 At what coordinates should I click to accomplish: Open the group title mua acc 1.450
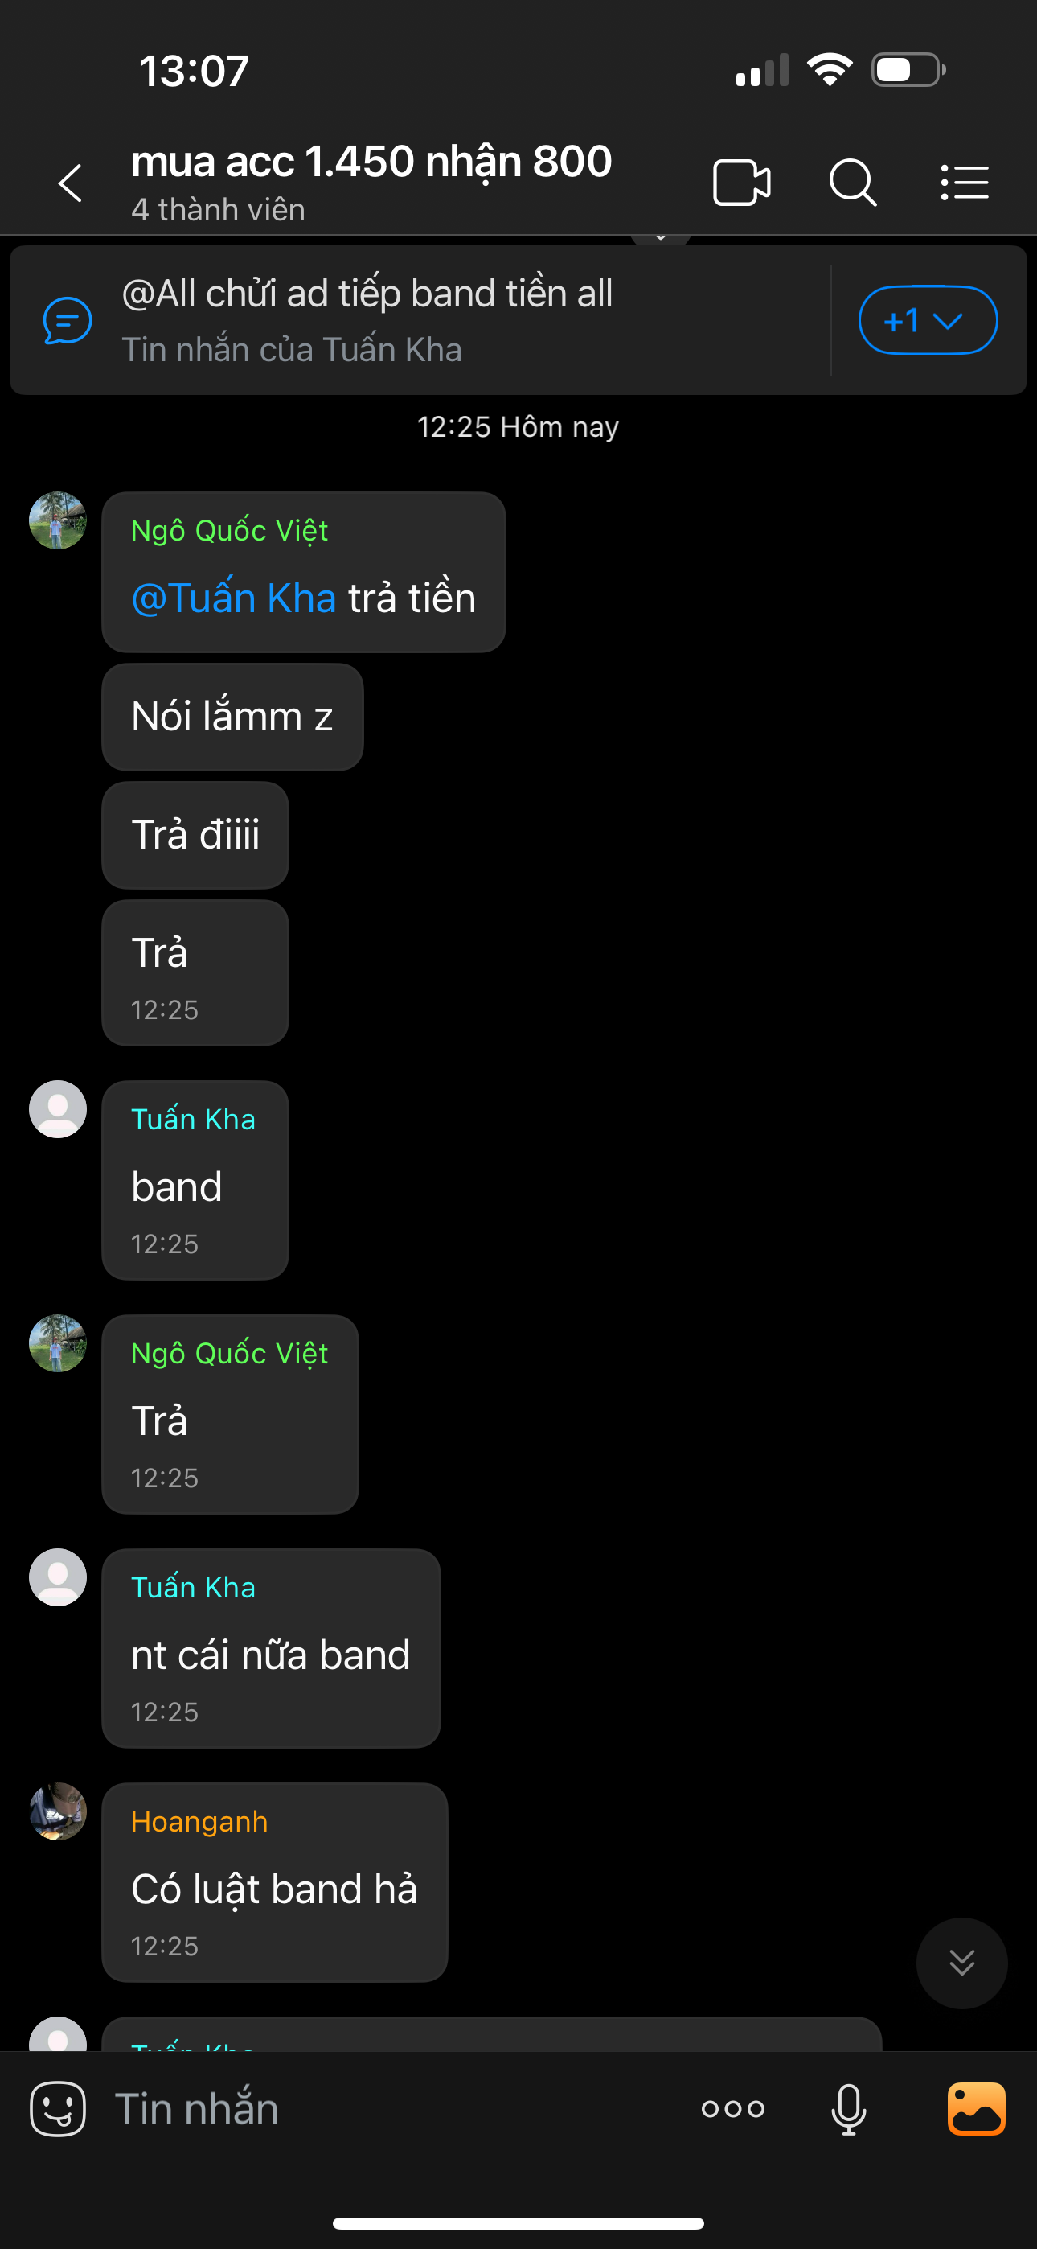click(x=372, y=162)
